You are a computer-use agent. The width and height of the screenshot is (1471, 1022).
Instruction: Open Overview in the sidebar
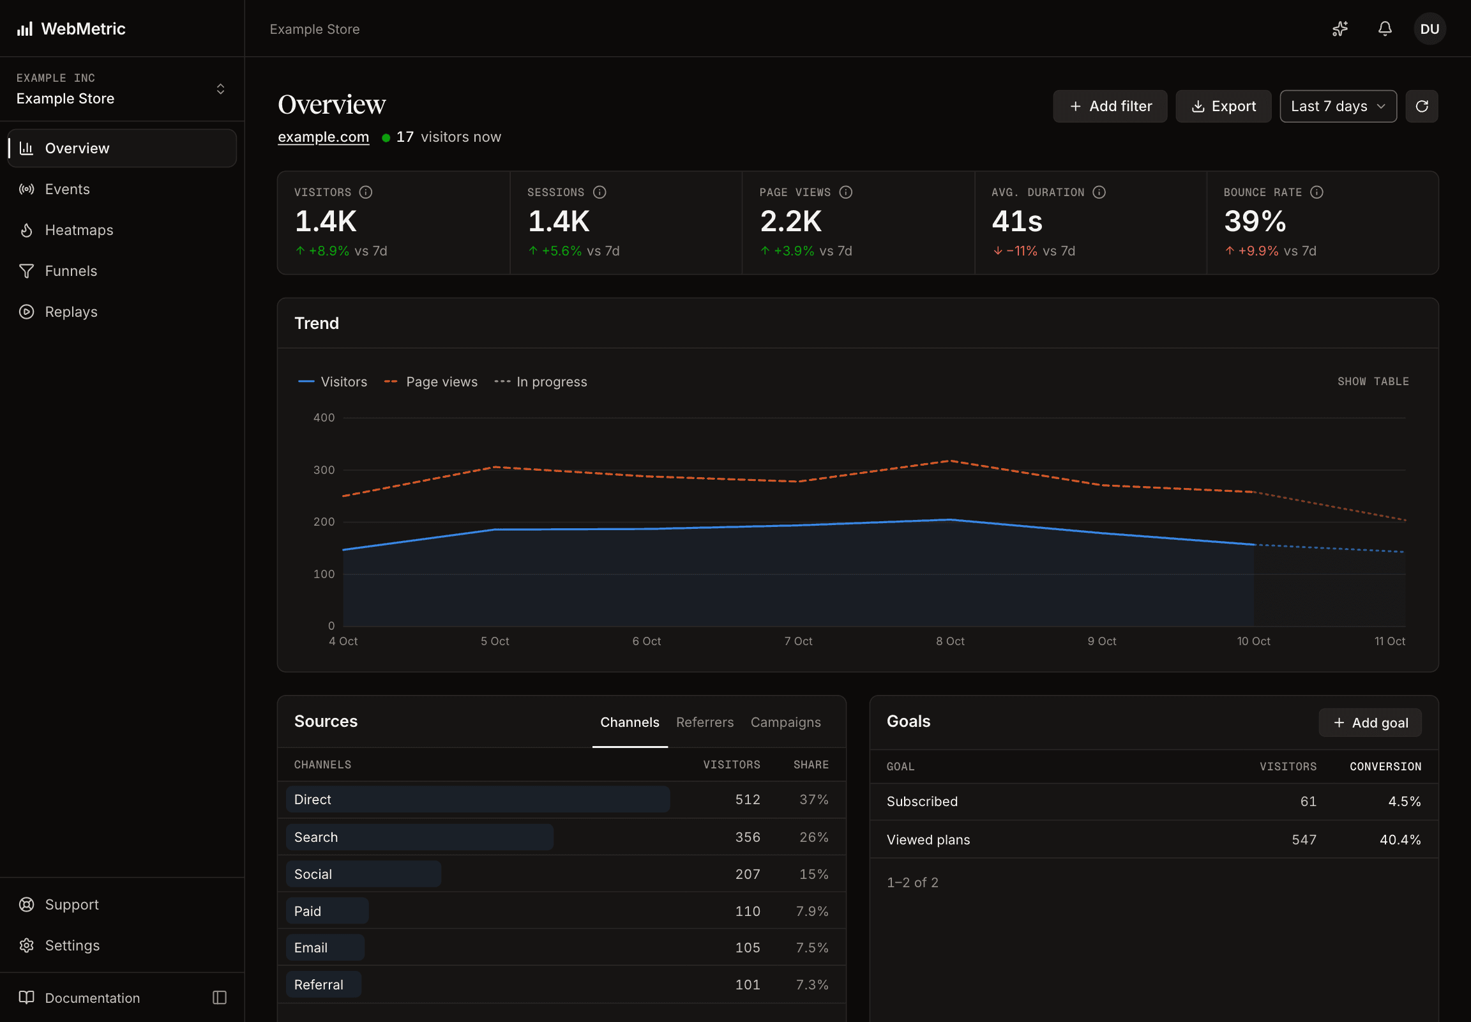(121, 148)
